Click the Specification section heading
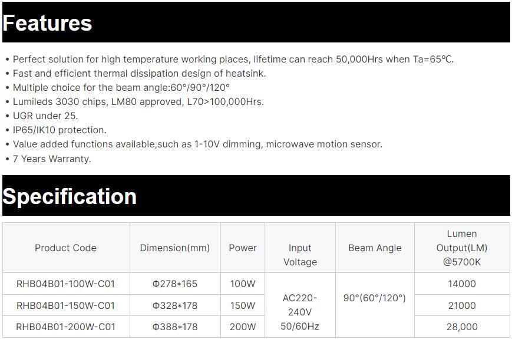Image resolution: width=512 pixels, height=339 pixels. (70, 196)
